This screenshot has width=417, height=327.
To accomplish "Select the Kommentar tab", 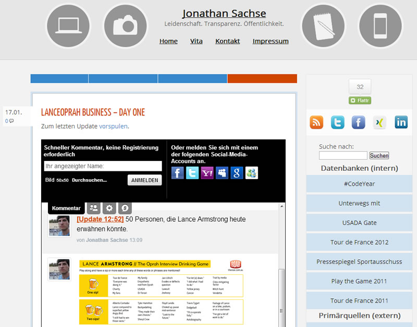I will pos(66,208).
